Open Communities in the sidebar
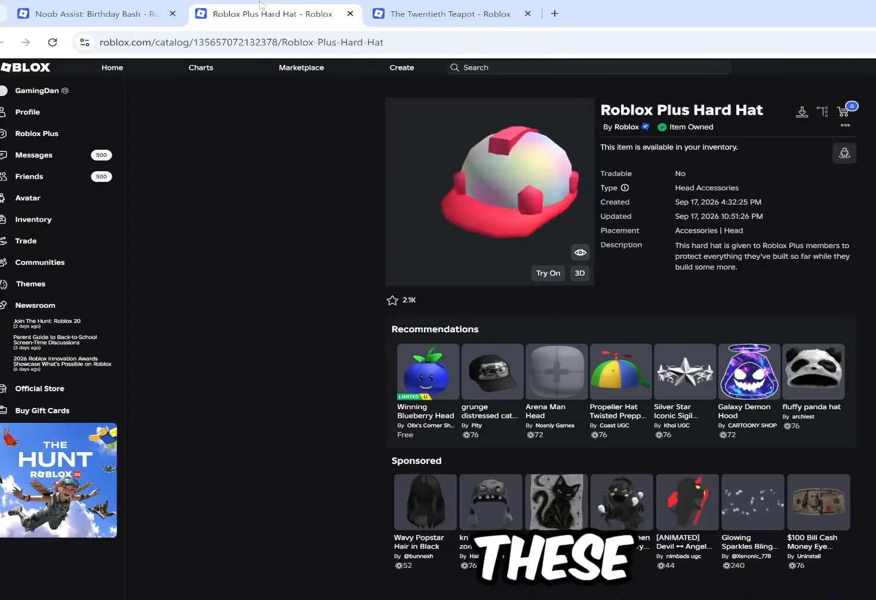The height and width of the screenshot is (600, 876). [39, 262]
